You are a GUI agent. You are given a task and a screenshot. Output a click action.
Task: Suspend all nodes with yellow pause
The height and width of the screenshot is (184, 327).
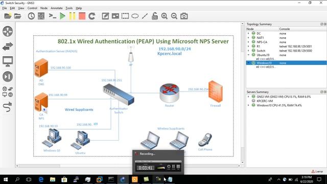pos(72,16)
